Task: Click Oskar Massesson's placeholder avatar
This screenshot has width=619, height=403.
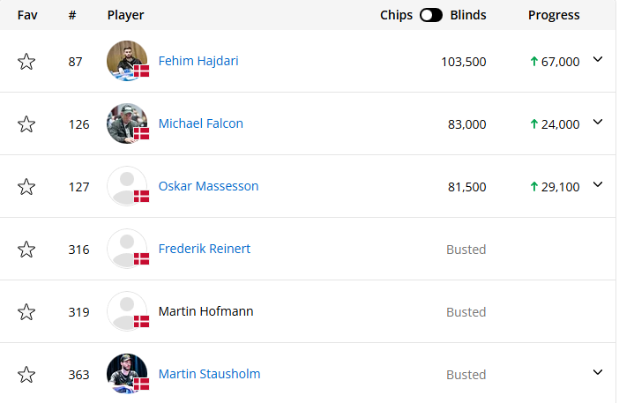Action: (x=127, y=186)
